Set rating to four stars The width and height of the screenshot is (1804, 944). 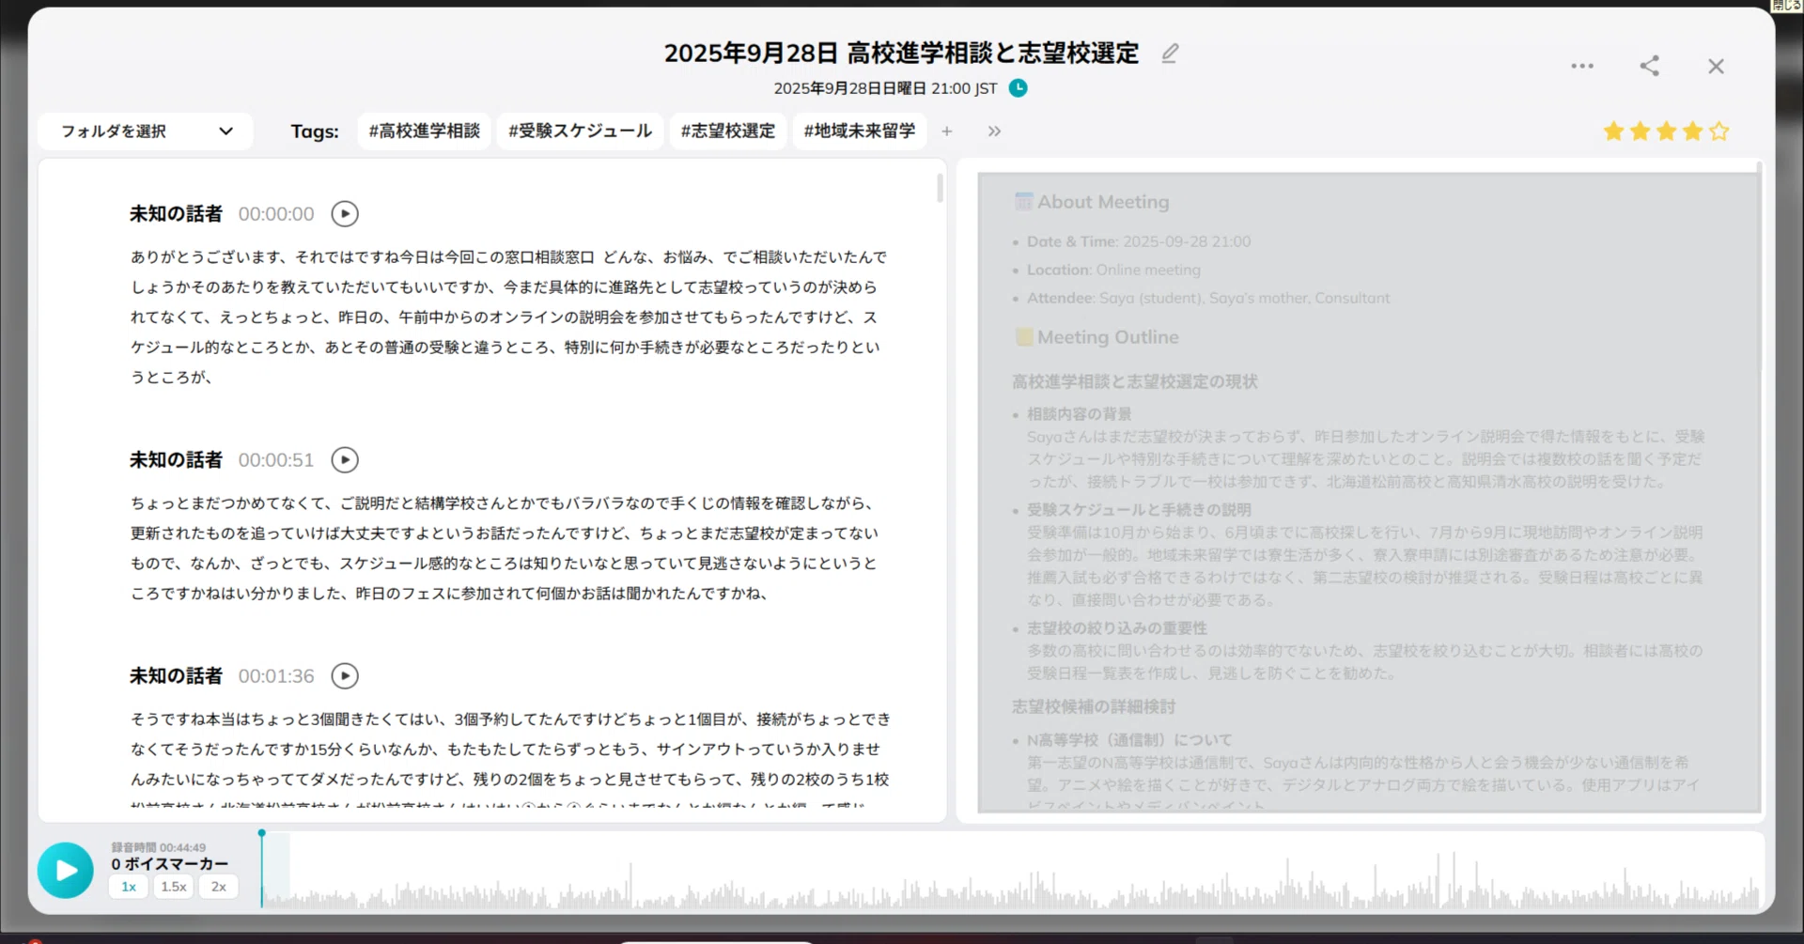pyautogui.click(x=1692, y=132)
